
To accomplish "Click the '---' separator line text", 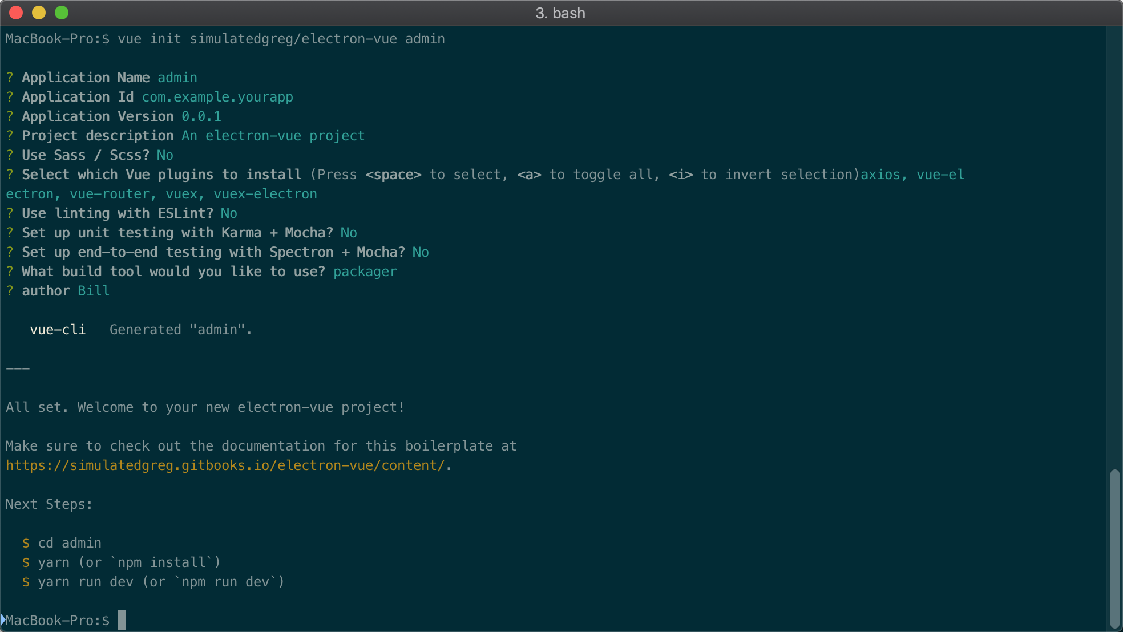I will click(x=18, y=368).
